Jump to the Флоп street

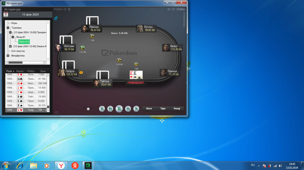(149, 109)
